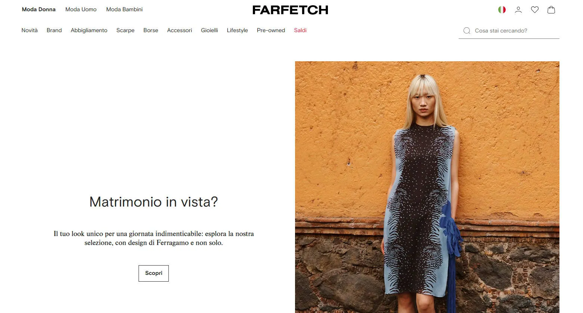Expand the Borse category menu
Screen dimensions: 583x313
coord(151,30)
